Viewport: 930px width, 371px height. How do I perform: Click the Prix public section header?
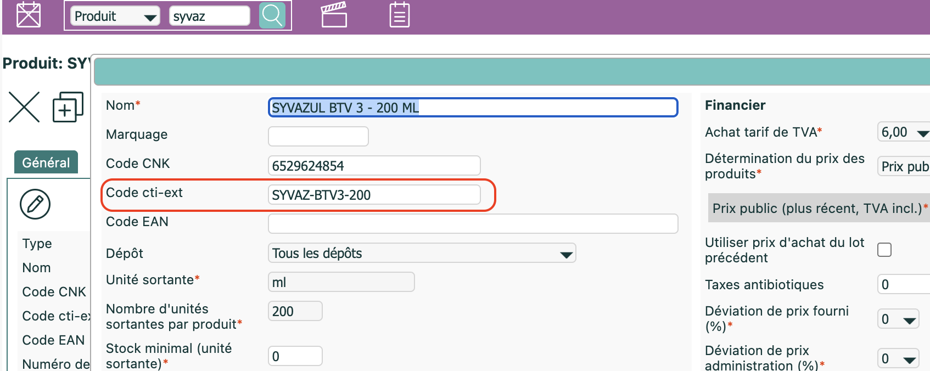tap(819, 208)
